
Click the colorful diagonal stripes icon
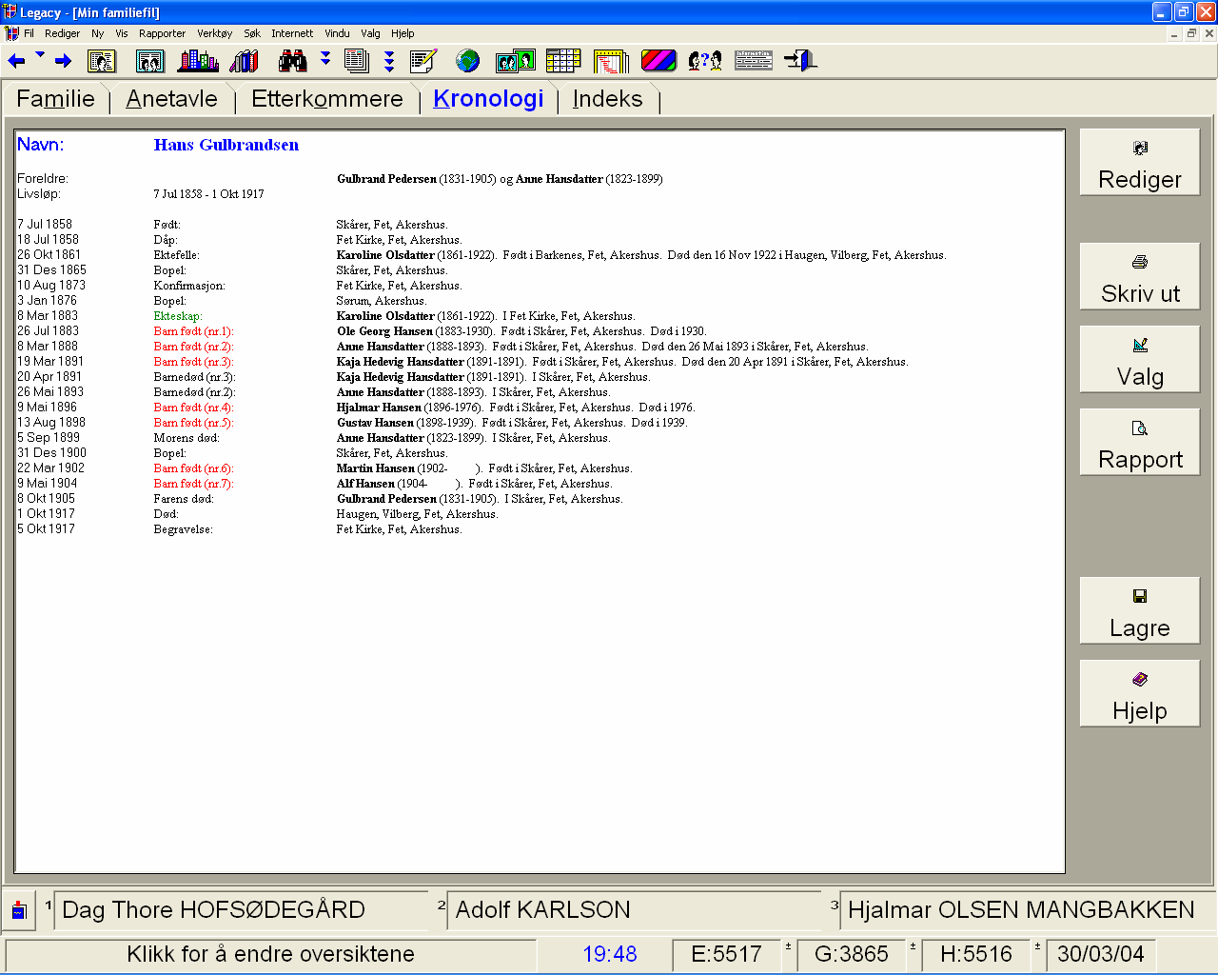(658, 62)
